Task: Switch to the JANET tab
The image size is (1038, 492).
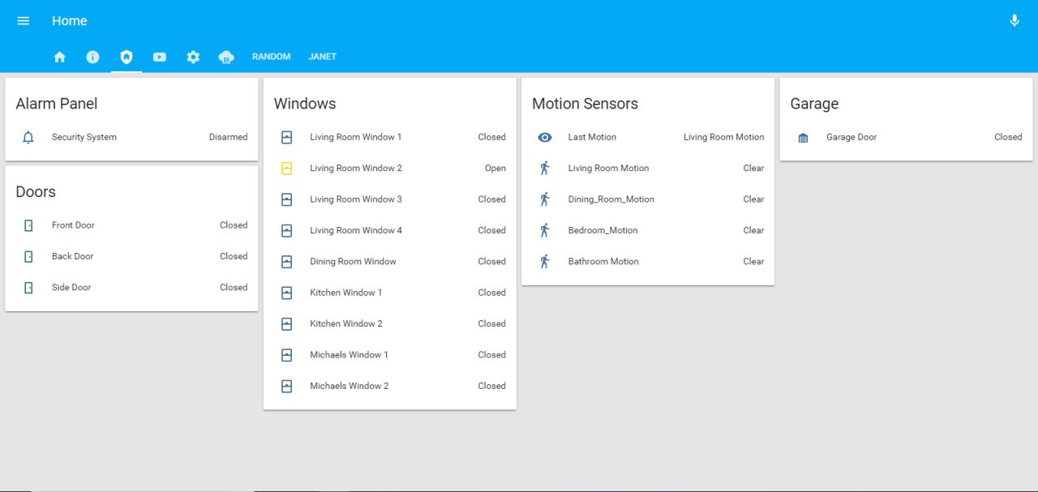Action: click(322, 57)
